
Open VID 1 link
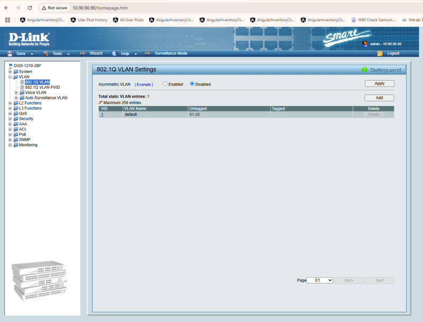click(102, 115)
